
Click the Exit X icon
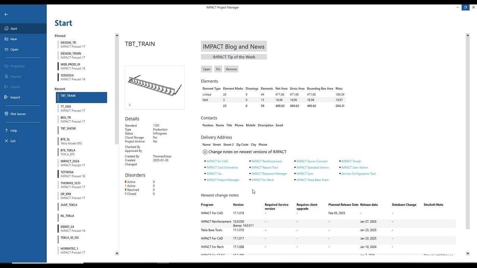point(6,141)
